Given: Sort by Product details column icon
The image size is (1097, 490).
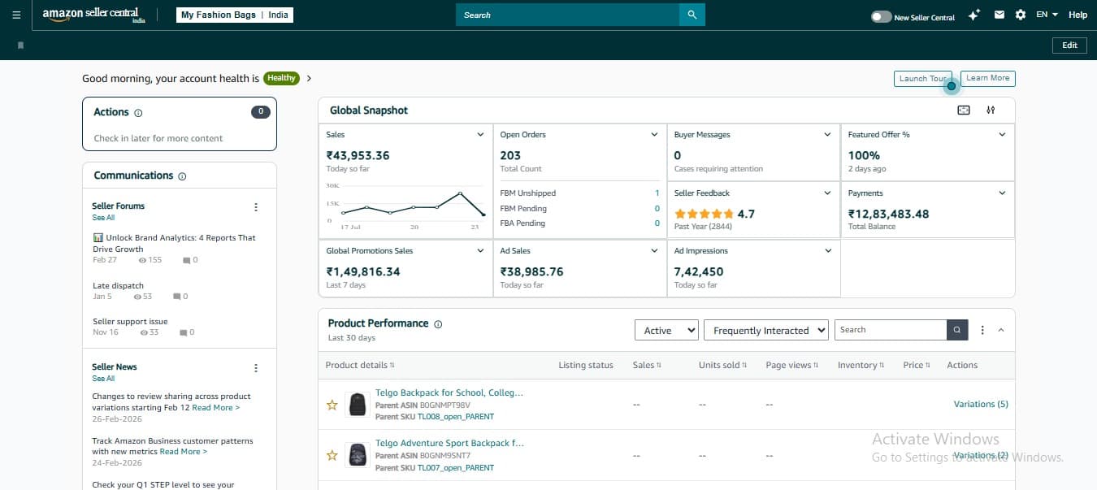Looking at the screenshot, I should point(392,366).
